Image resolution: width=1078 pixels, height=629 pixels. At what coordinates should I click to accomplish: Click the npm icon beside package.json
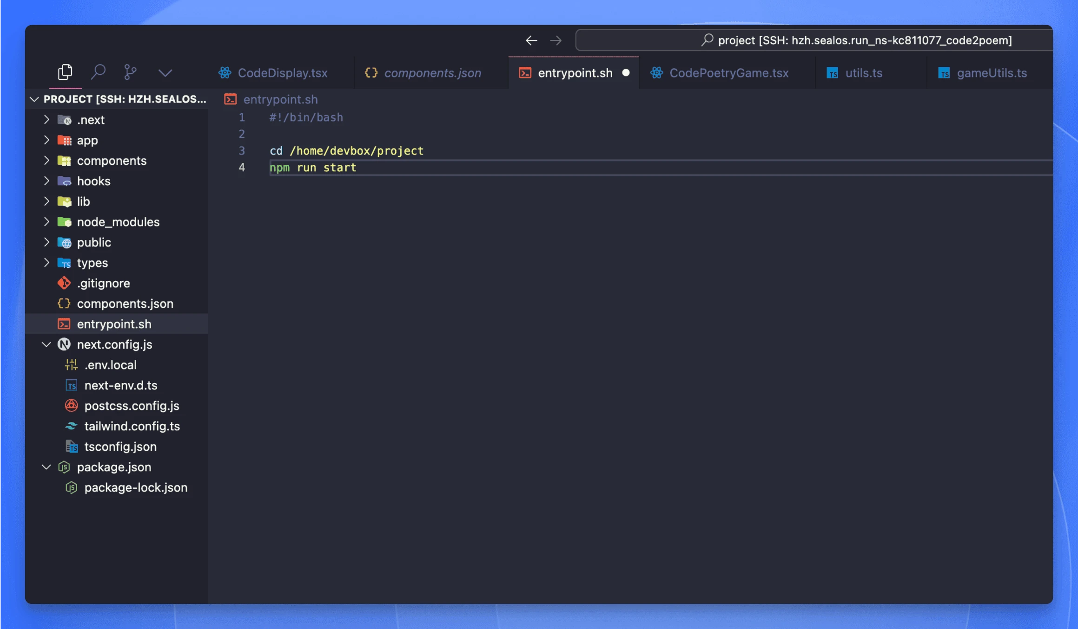tap(64, 467)
